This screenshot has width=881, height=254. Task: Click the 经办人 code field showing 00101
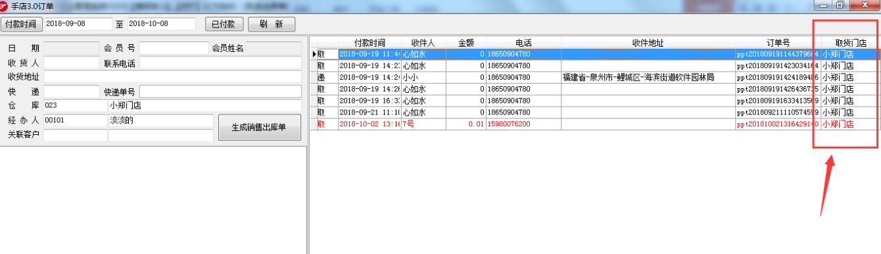coord(75,120)
